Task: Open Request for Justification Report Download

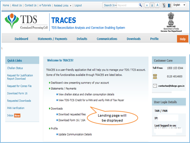Action: click(x=20, y=77)
